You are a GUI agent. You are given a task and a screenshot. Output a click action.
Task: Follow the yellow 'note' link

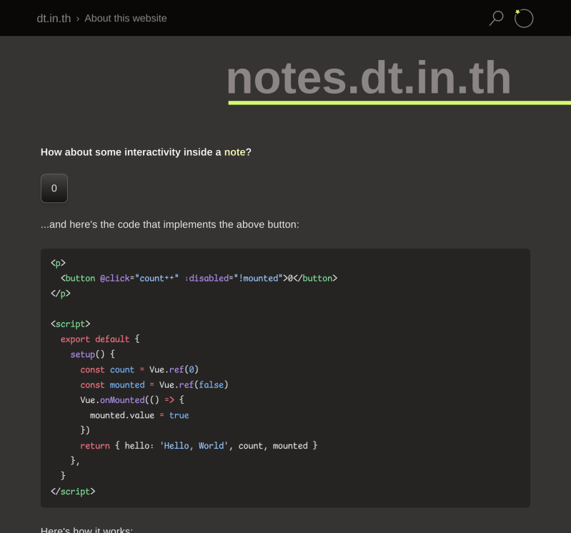234,152
